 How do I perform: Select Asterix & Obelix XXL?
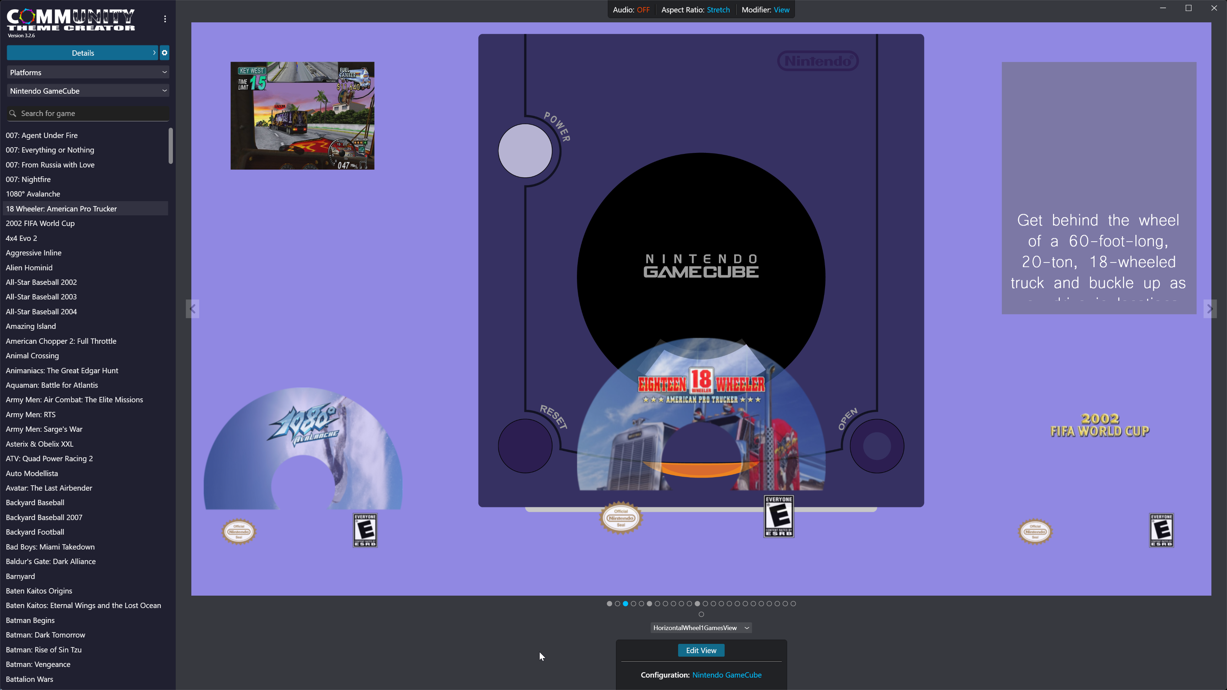pyautogui.click(x=86, y=444)
